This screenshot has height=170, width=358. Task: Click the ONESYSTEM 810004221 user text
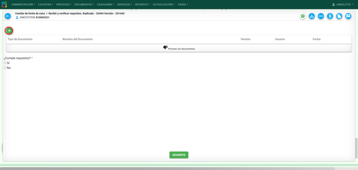coord(34,17)
